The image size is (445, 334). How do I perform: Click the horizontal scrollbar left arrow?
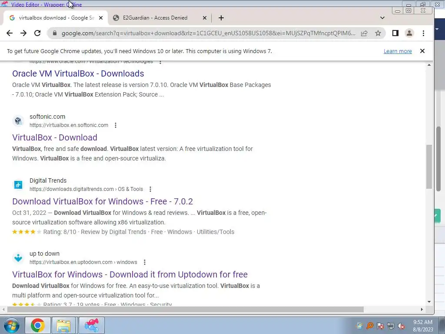3,309
